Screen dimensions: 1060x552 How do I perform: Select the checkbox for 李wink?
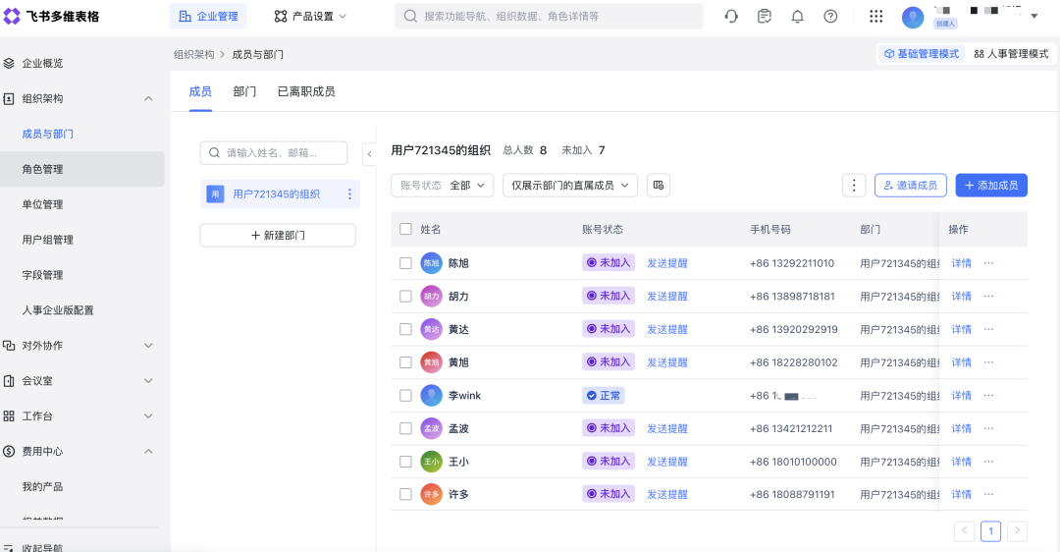(x=405, y=396)
